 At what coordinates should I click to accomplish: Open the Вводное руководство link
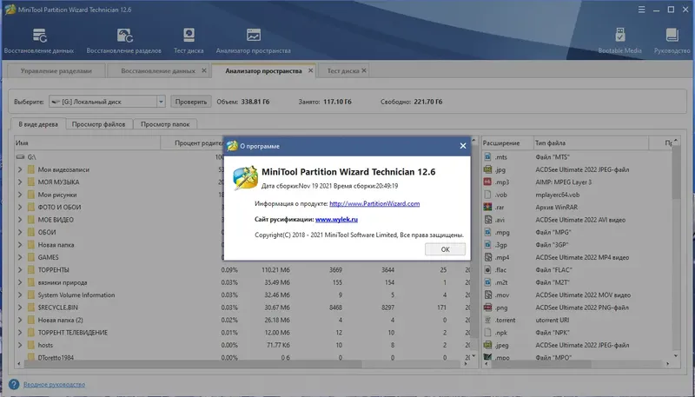click(54, 385)
